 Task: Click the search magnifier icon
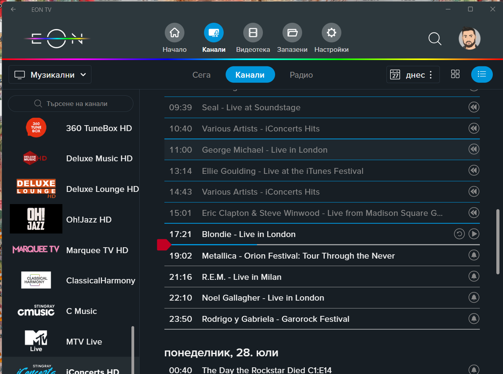[x=435, y=39]
